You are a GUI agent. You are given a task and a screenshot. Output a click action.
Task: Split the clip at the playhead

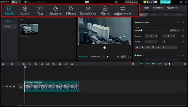point(24,64)
